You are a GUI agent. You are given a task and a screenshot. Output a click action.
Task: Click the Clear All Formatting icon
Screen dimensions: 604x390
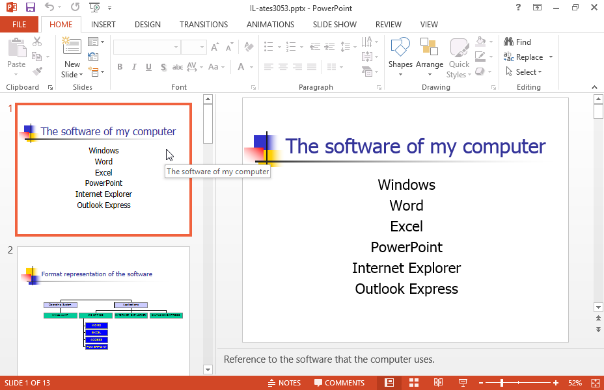[x=249, y=47]
